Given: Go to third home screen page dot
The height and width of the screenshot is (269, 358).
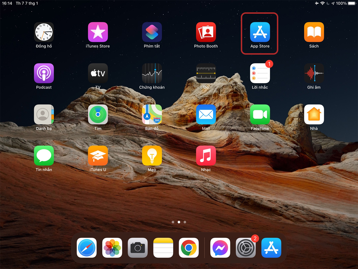Looking at the screenshot, I should tap(185, 222).
